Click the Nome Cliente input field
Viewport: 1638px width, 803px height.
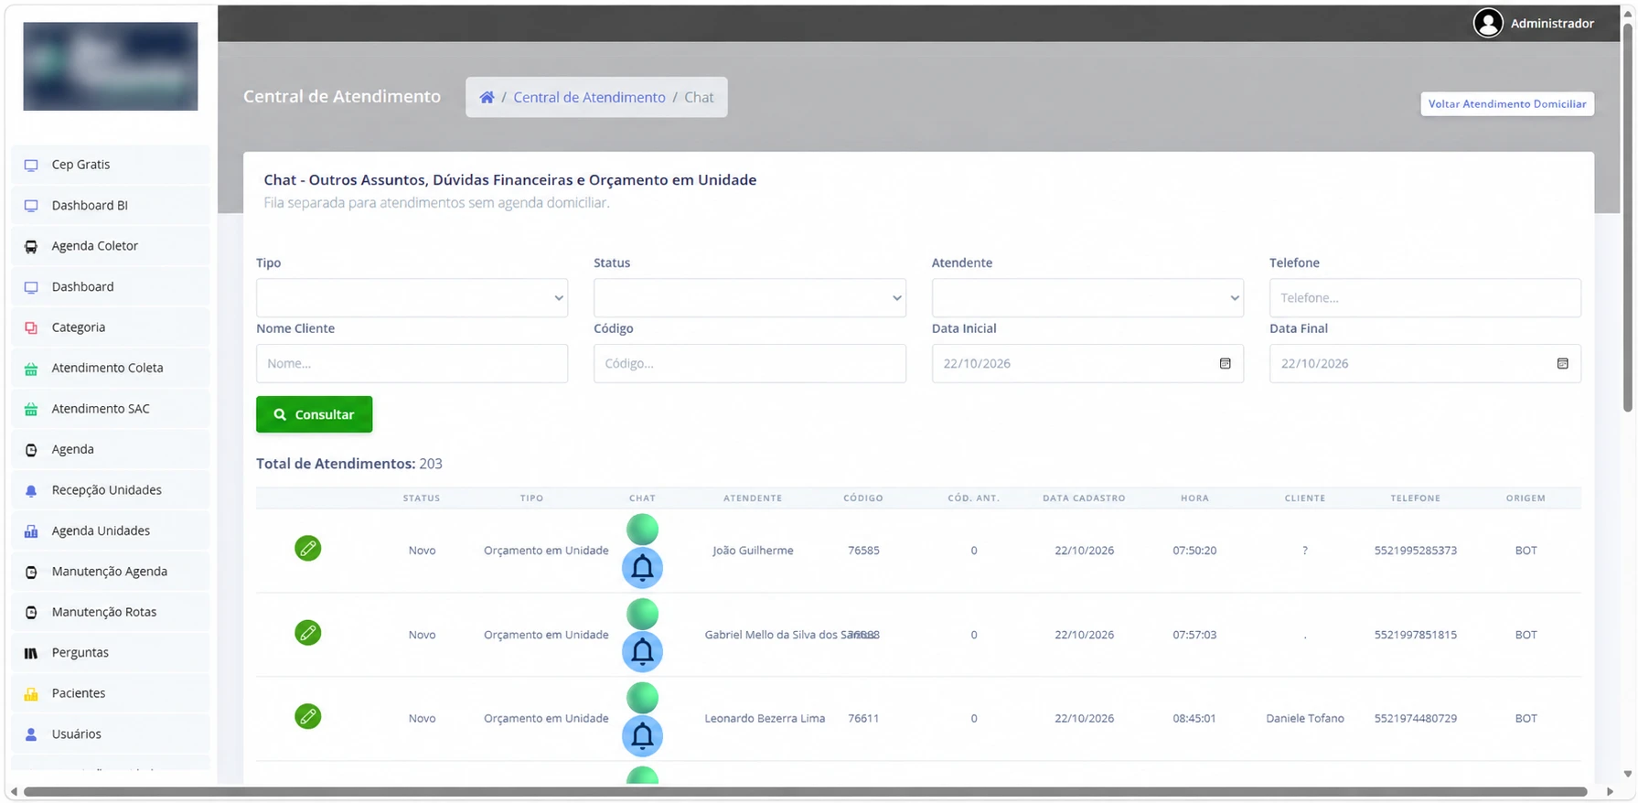point(412,363)
